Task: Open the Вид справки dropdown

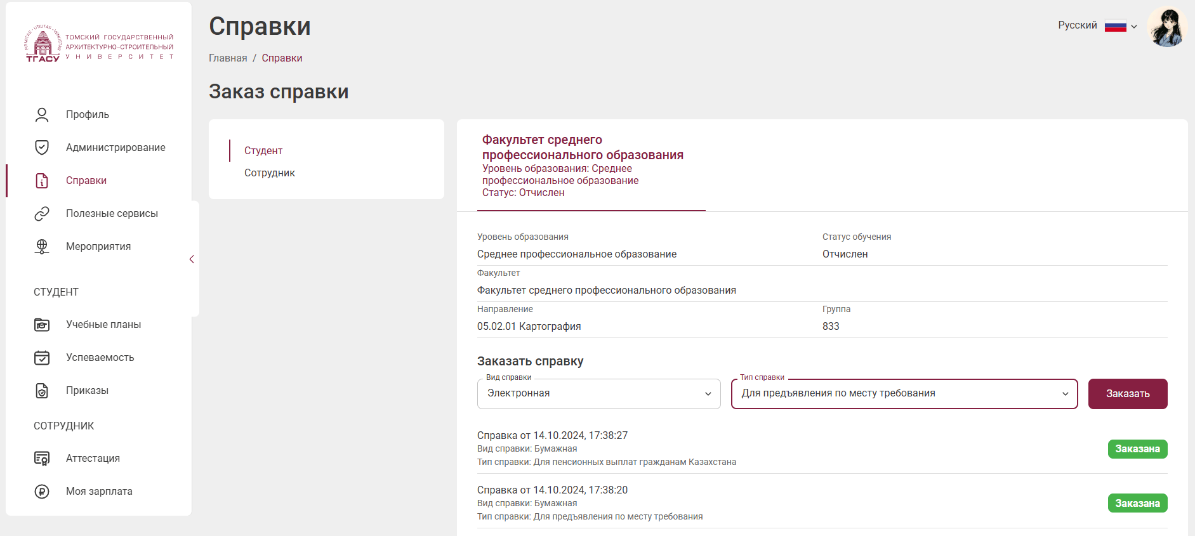Action: 598,394
